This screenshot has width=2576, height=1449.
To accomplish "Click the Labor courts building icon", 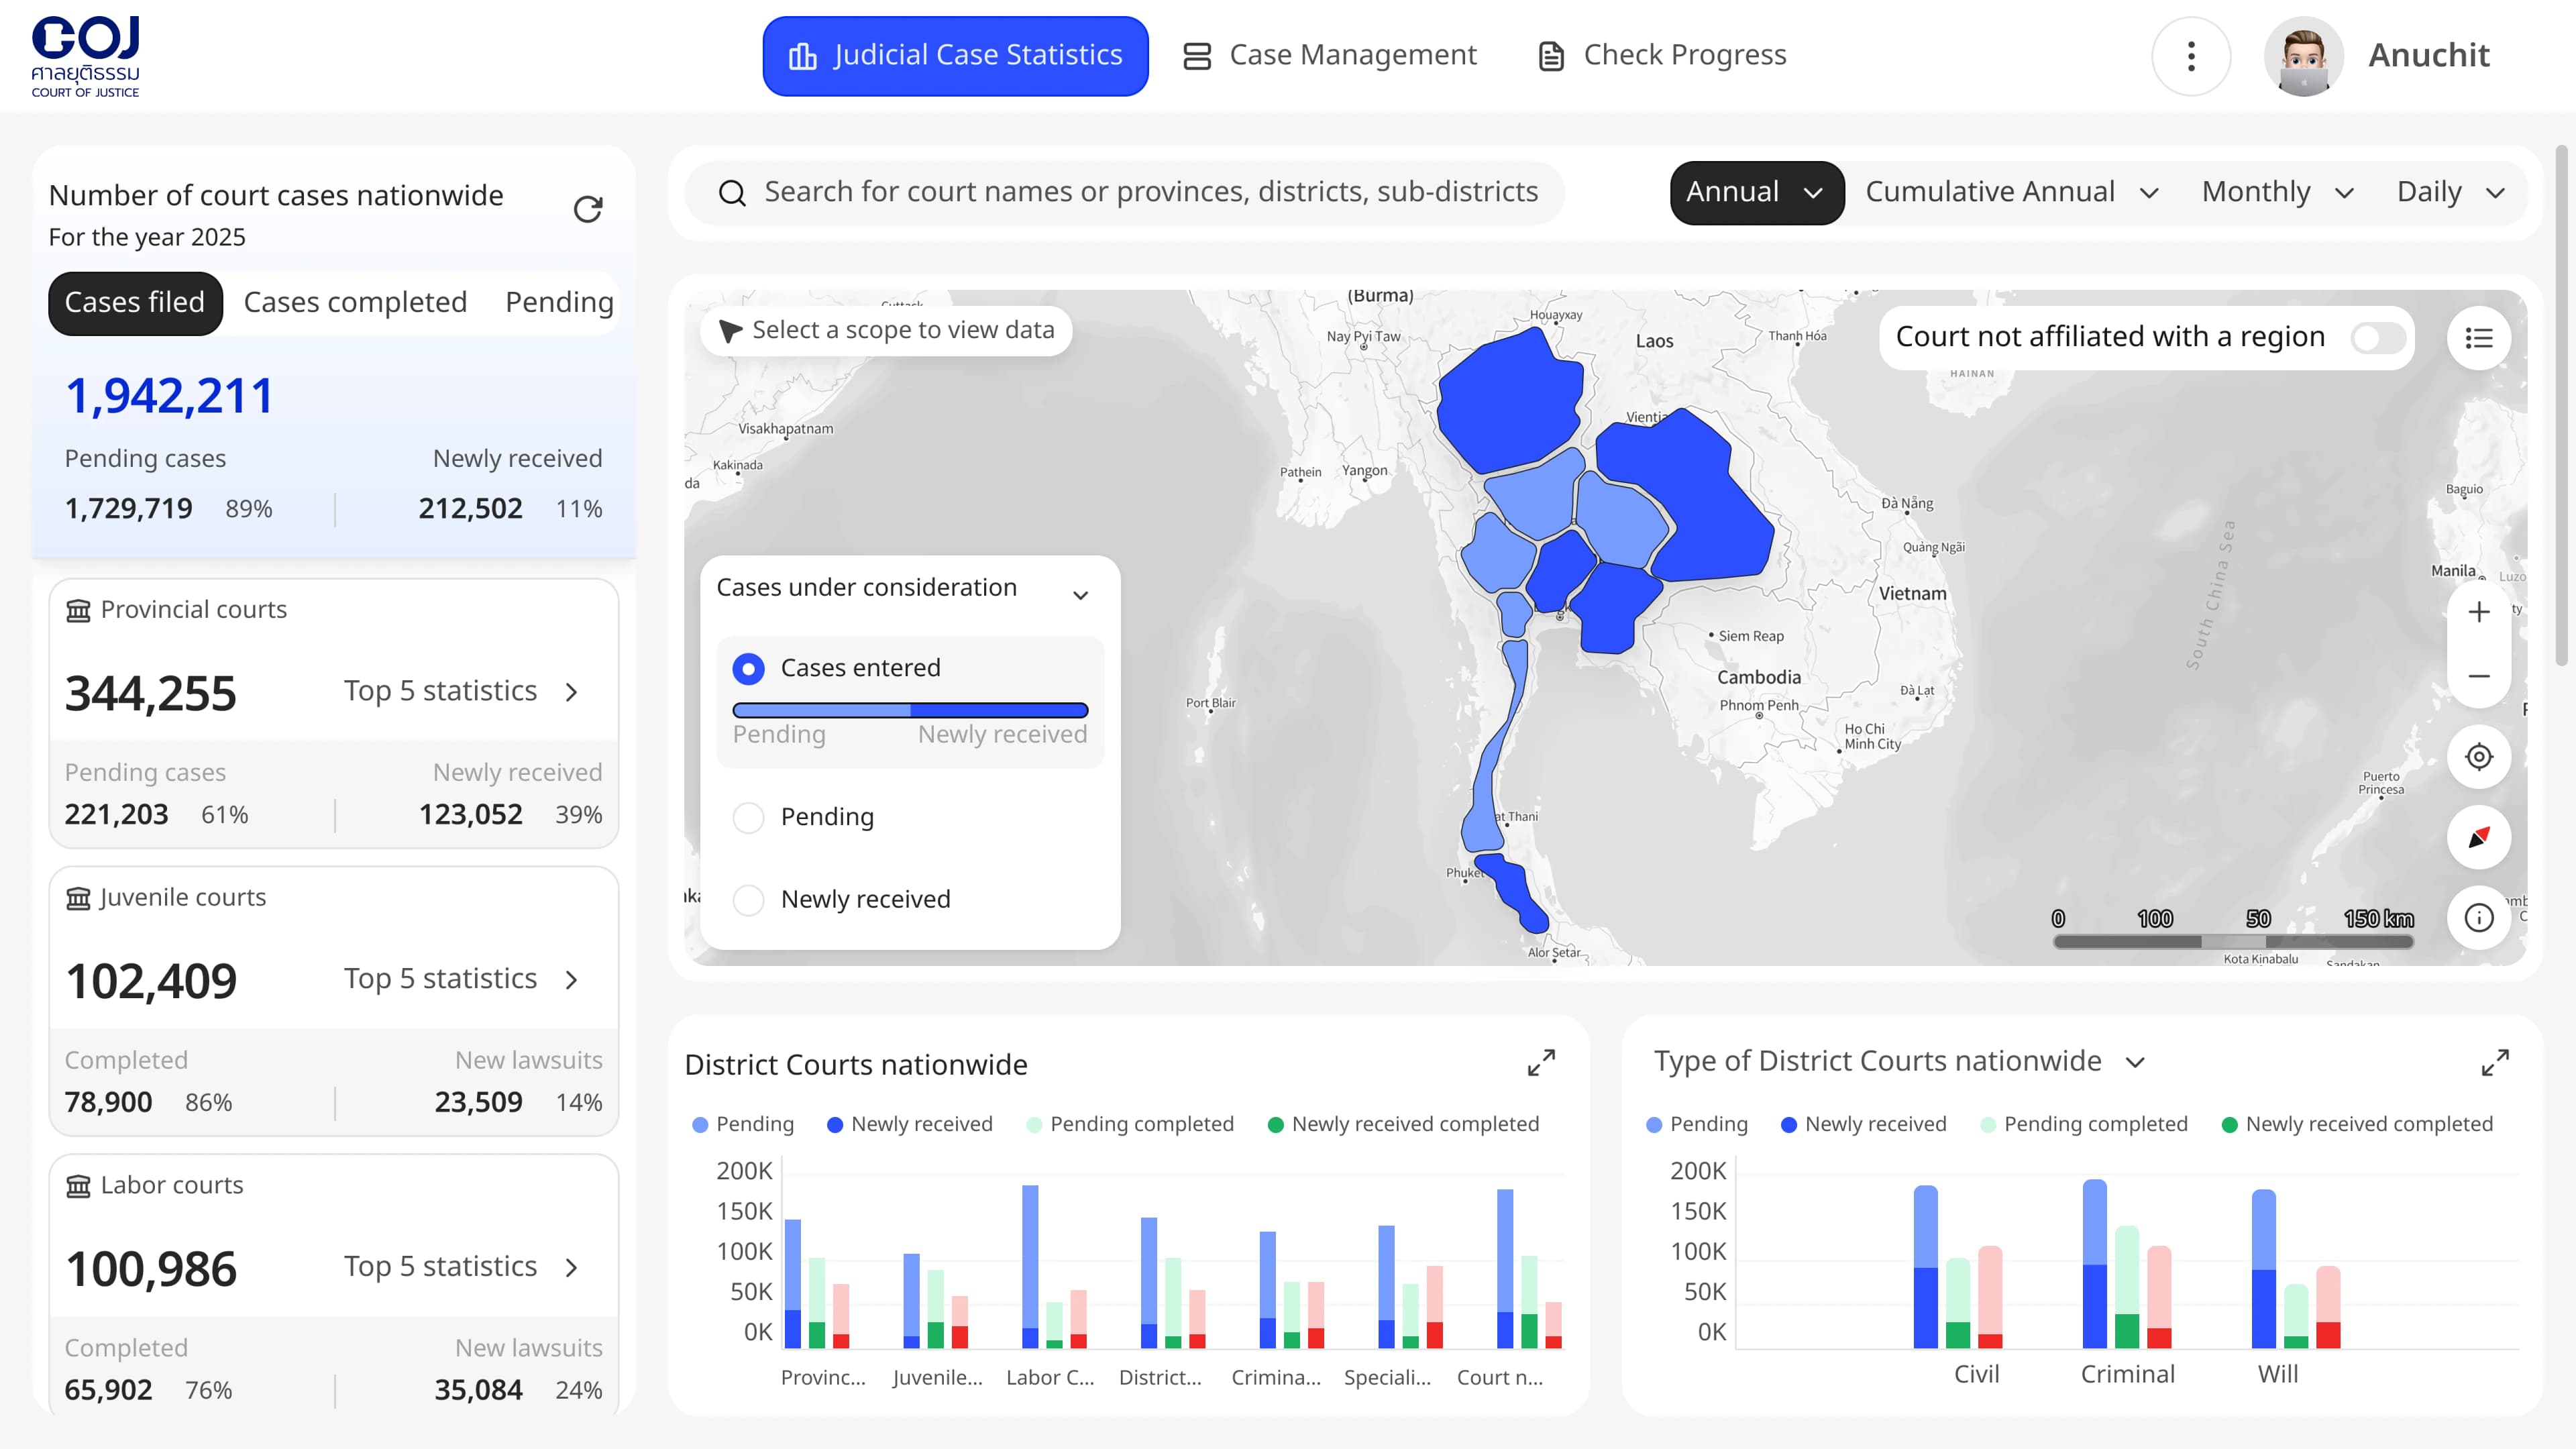I will coord(78,1186).
